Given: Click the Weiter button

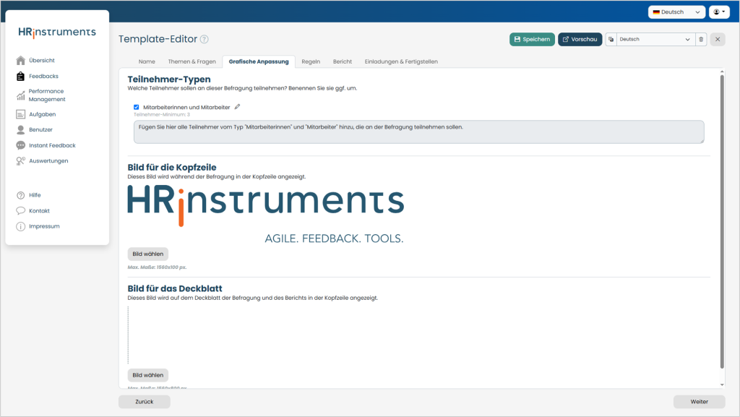Looking at the screenshot, I should (x=699, y=401).
